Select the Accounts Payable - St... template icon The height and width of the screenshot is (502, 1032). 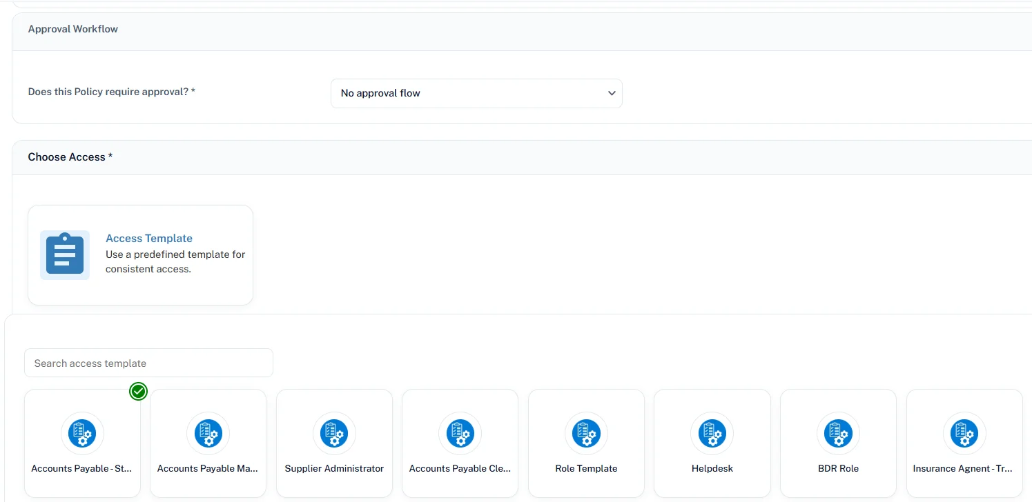coord(82,434)
